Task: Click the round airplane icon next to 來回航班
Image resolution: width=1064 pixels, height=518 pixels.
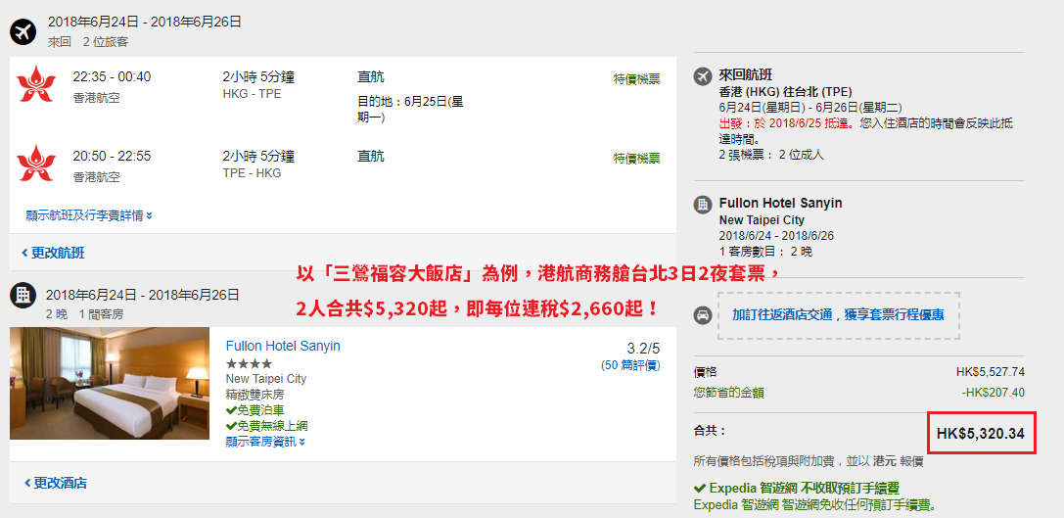Action: 703,76
